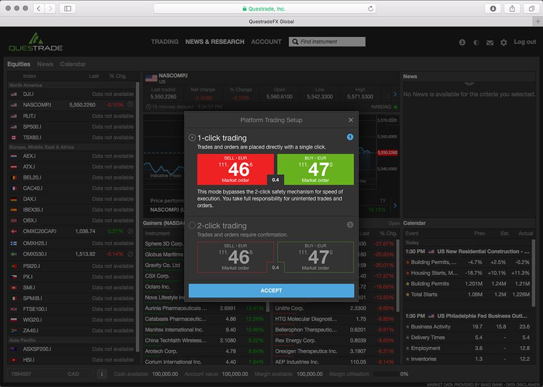Toggle the Safari sidebar button
Viewport: 543px width, 387px height.
tap(68, 8)
